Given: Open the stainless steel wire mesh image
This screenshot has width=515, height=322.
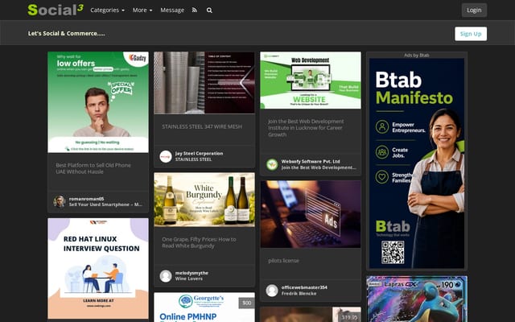Looking at the screenshot, I should point(204,83).
